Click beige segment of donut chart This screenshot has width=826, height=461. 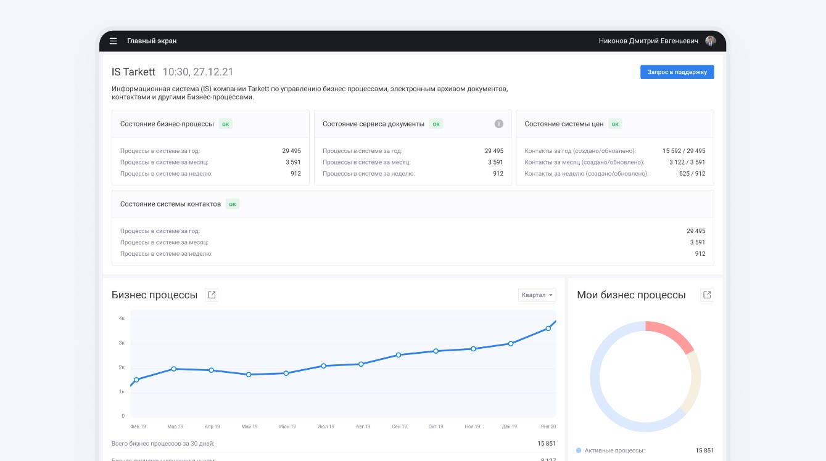point(694,382)
